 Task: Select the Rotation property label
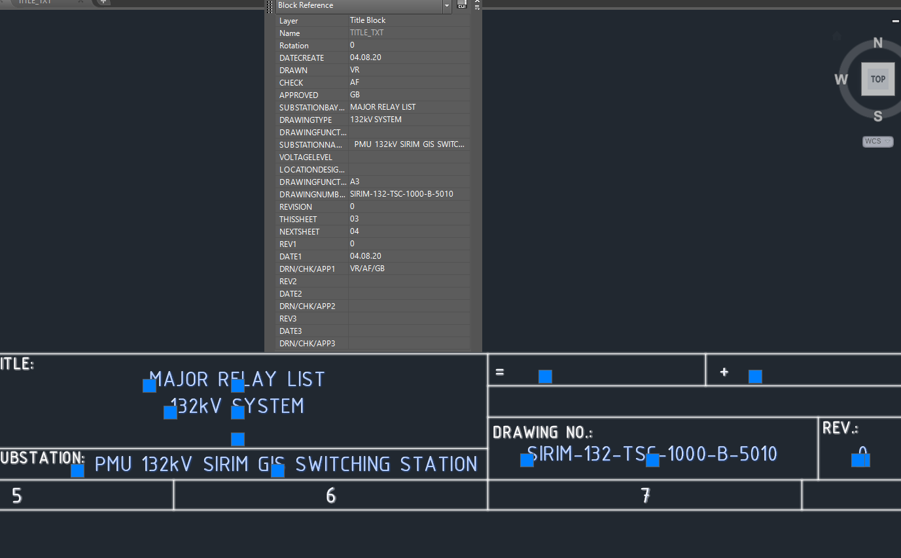[294, 46]
